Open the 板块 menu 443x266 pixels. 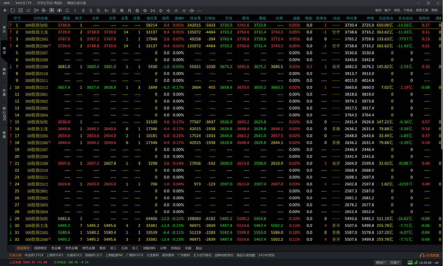[378, 10]
